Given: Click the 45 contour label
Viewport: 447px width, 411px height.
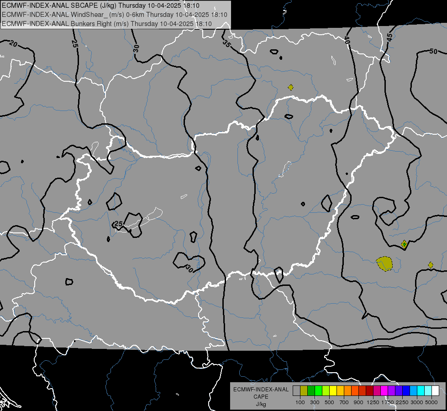Looking at the screenshot, I should tap(389, 37).
